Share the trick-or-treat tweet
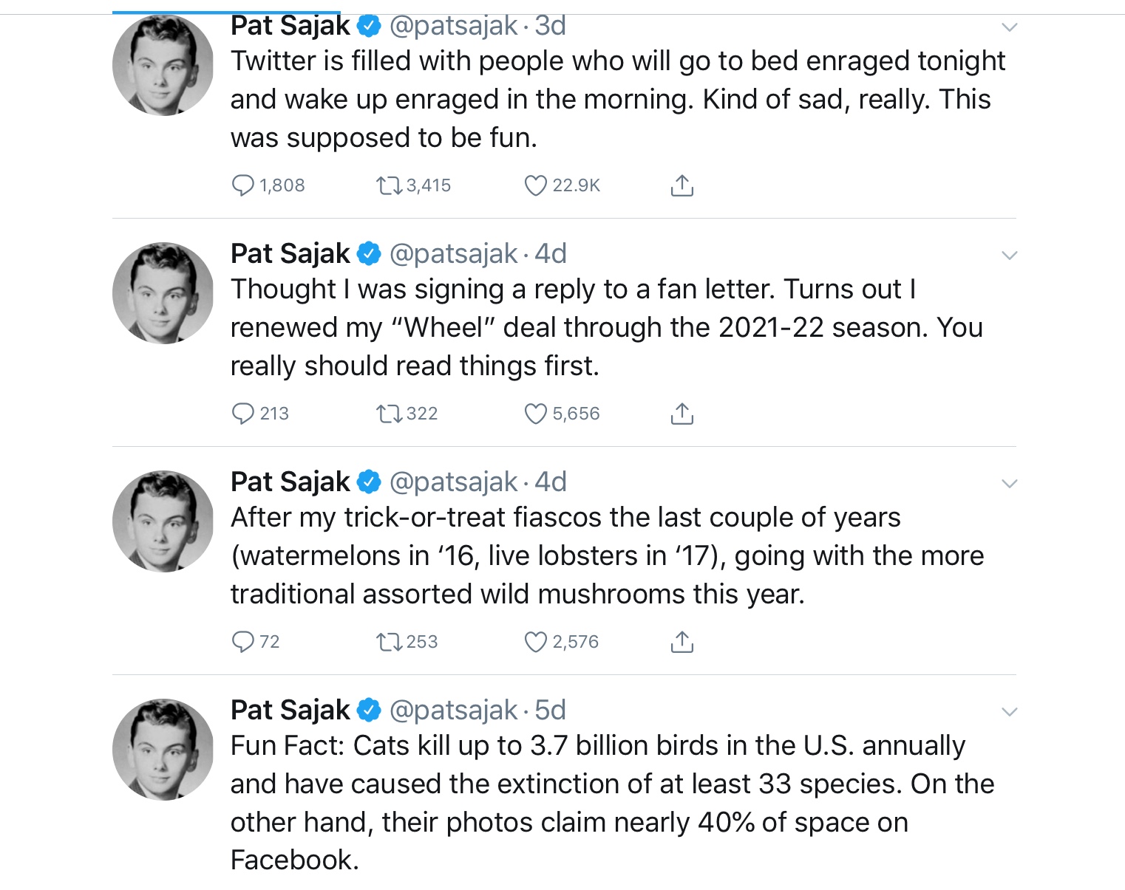 682,641
